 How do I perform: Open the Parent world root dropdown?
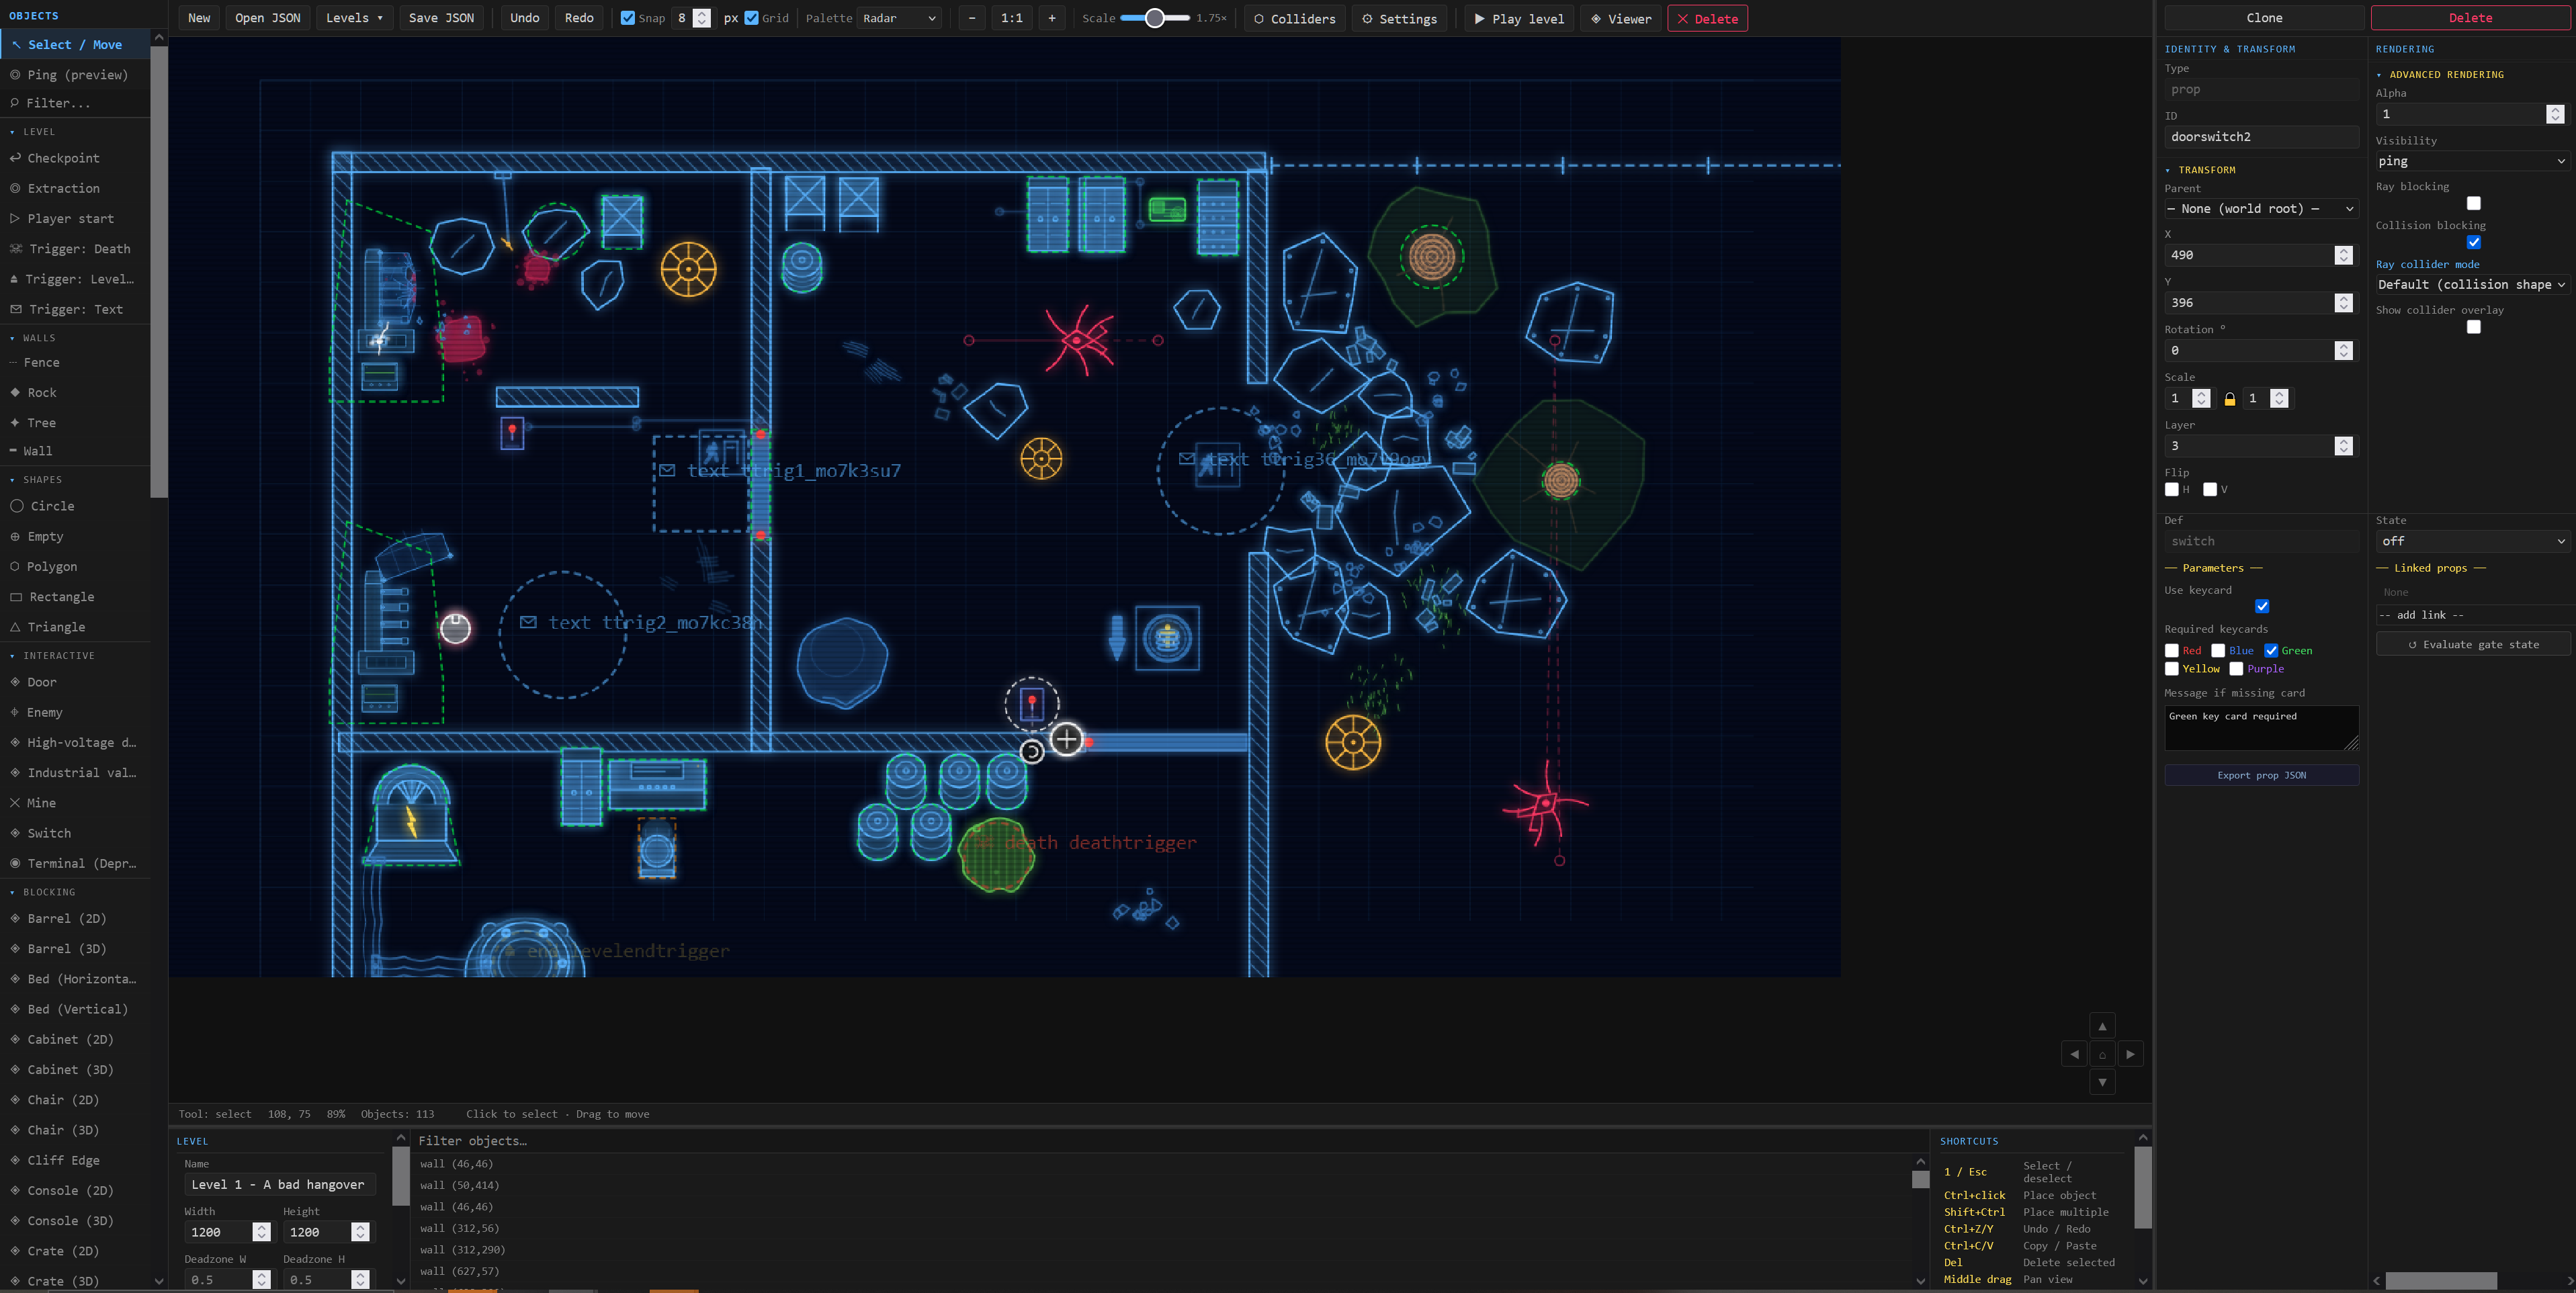click(2261, 208)
